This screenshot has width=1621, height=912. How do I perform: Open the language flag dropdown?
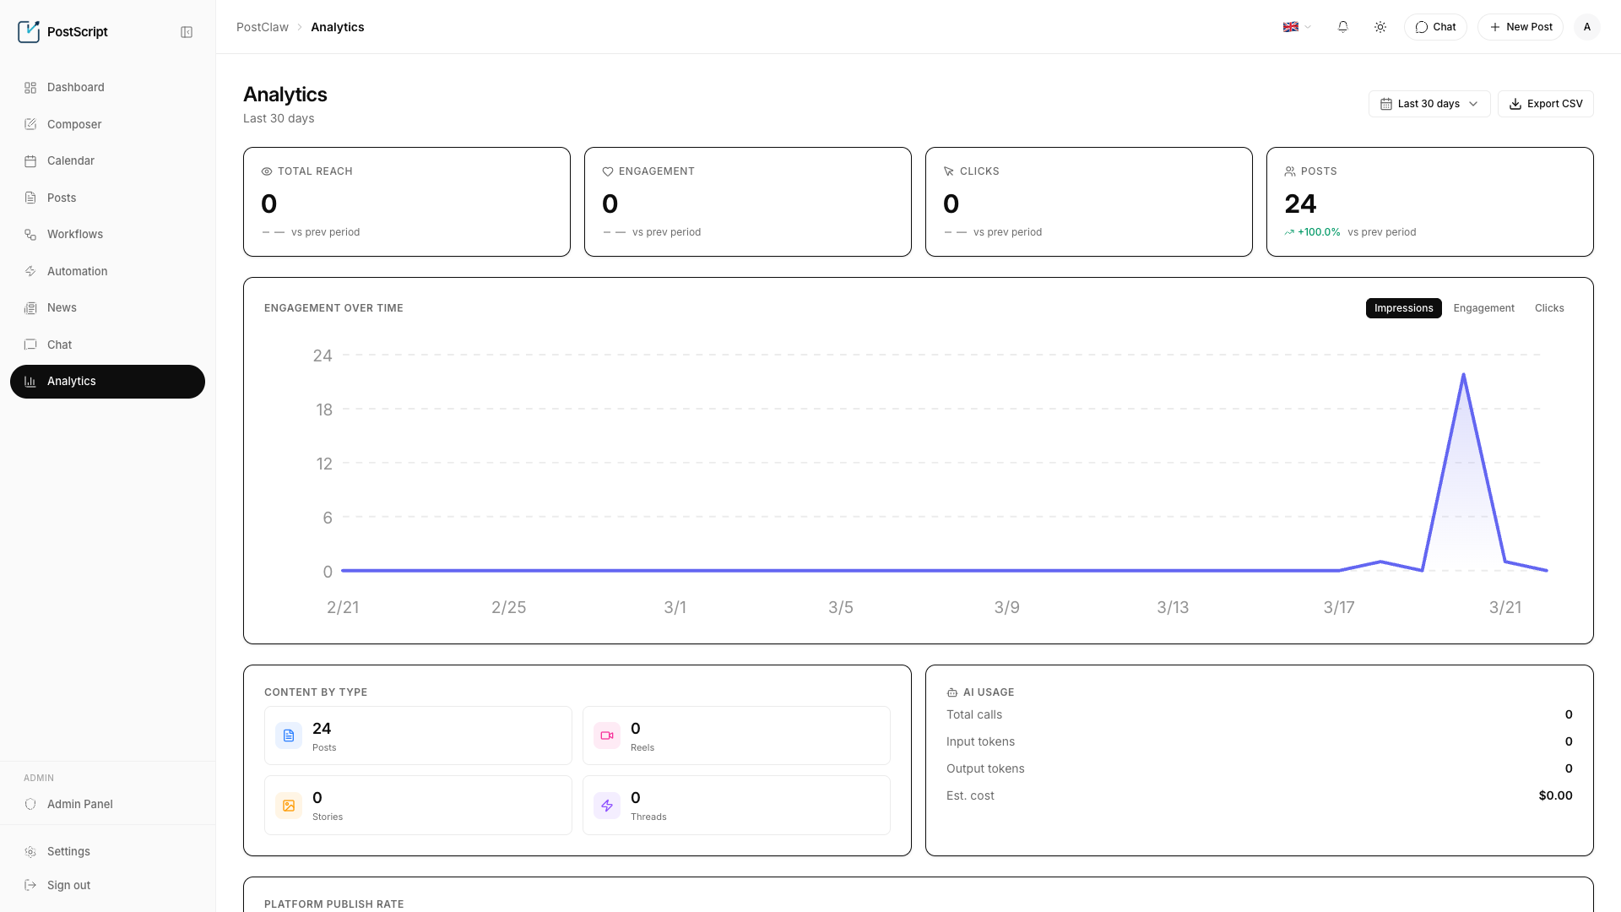tap(1297, 27)
